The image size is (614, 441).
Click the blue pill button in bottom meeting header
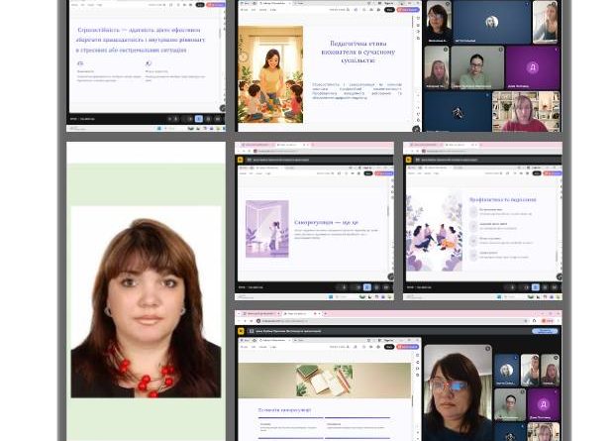(x=545, y=331)
